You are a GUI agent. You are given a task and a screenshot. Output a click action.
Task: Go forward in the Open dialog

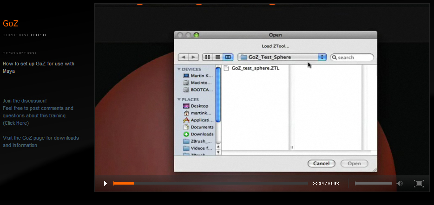[193, 57]
